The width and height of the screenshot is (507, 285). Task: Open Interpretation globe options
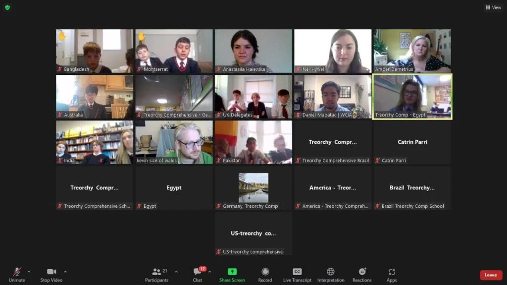[x=330, y=275]
